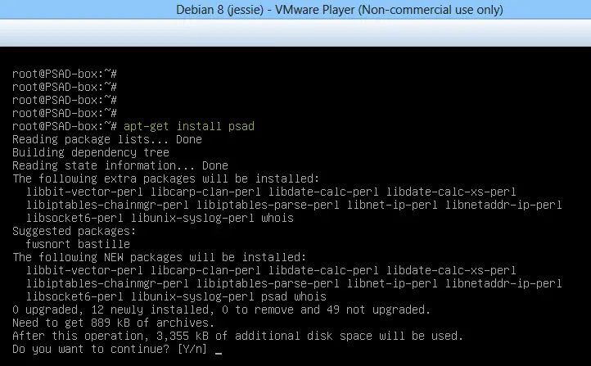Click the 'Building dependency tree' line
The image size is (591, 366).
click(91, 152)
